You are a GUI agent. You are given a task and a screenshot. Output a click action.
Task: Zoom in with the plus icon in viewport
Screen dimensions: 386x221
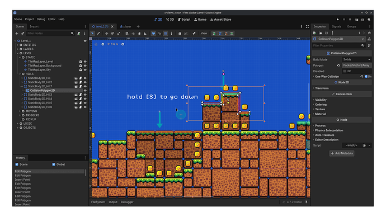click(x=123, y=44)
